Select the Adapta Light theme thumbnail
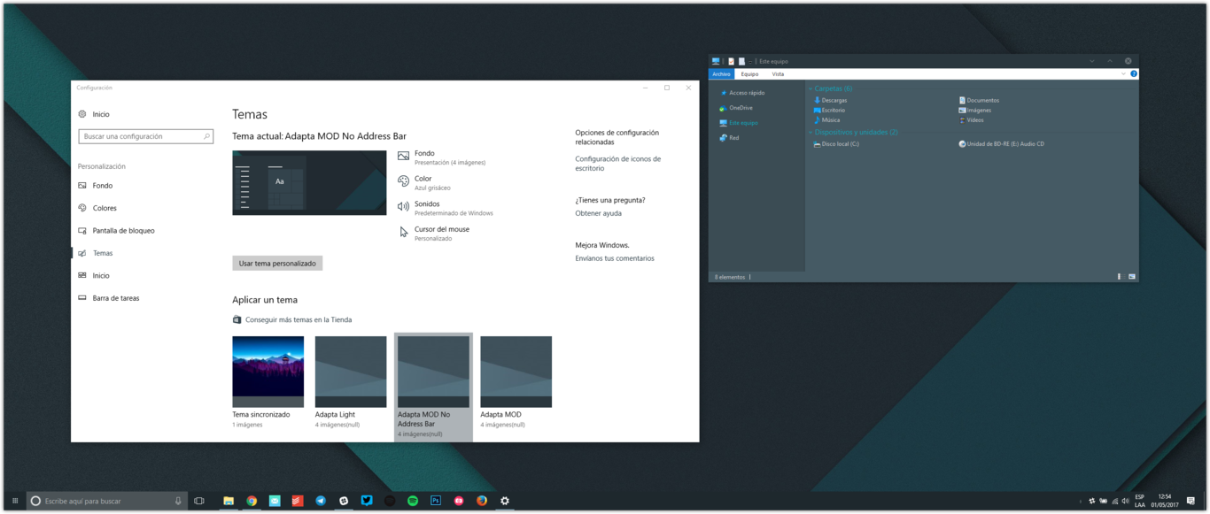Screen dimensions: 1210x514 click(x=351, y=372)
